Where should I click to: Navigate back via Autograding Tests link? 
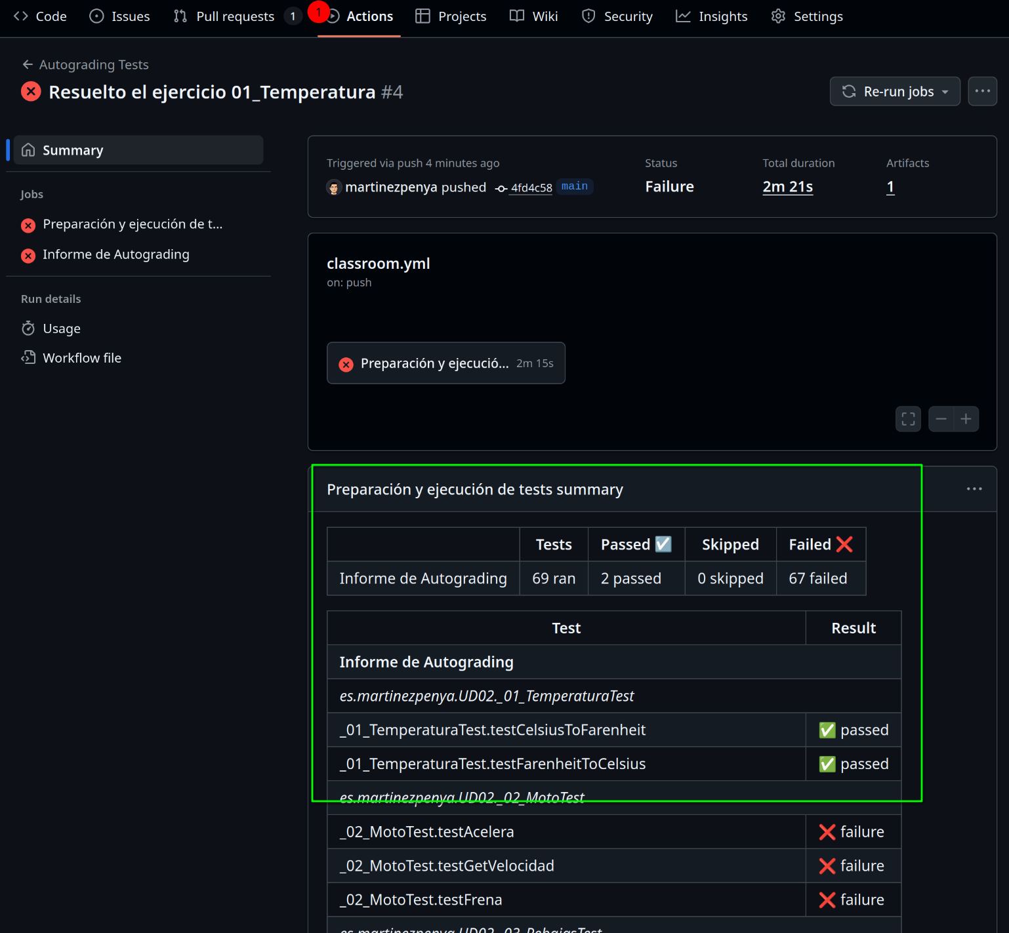(x=93, y=64)
